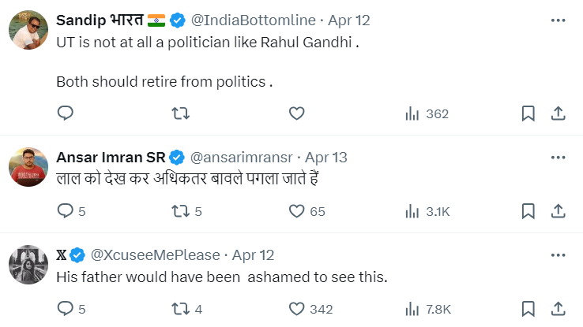Image resolution: width=583 pixels, height=327 pixels.
Task: Share Ansar Imran SR's tweet
Action: point(558,211)
